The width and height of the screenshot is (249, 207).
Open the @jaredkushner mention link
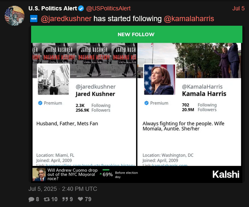tap(66, 19)
